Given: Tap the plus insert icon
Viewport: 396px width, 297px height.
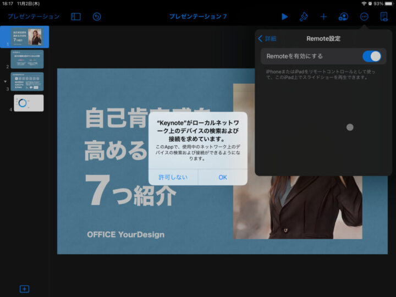Looking at the screenshot, I should coord(323,16).
